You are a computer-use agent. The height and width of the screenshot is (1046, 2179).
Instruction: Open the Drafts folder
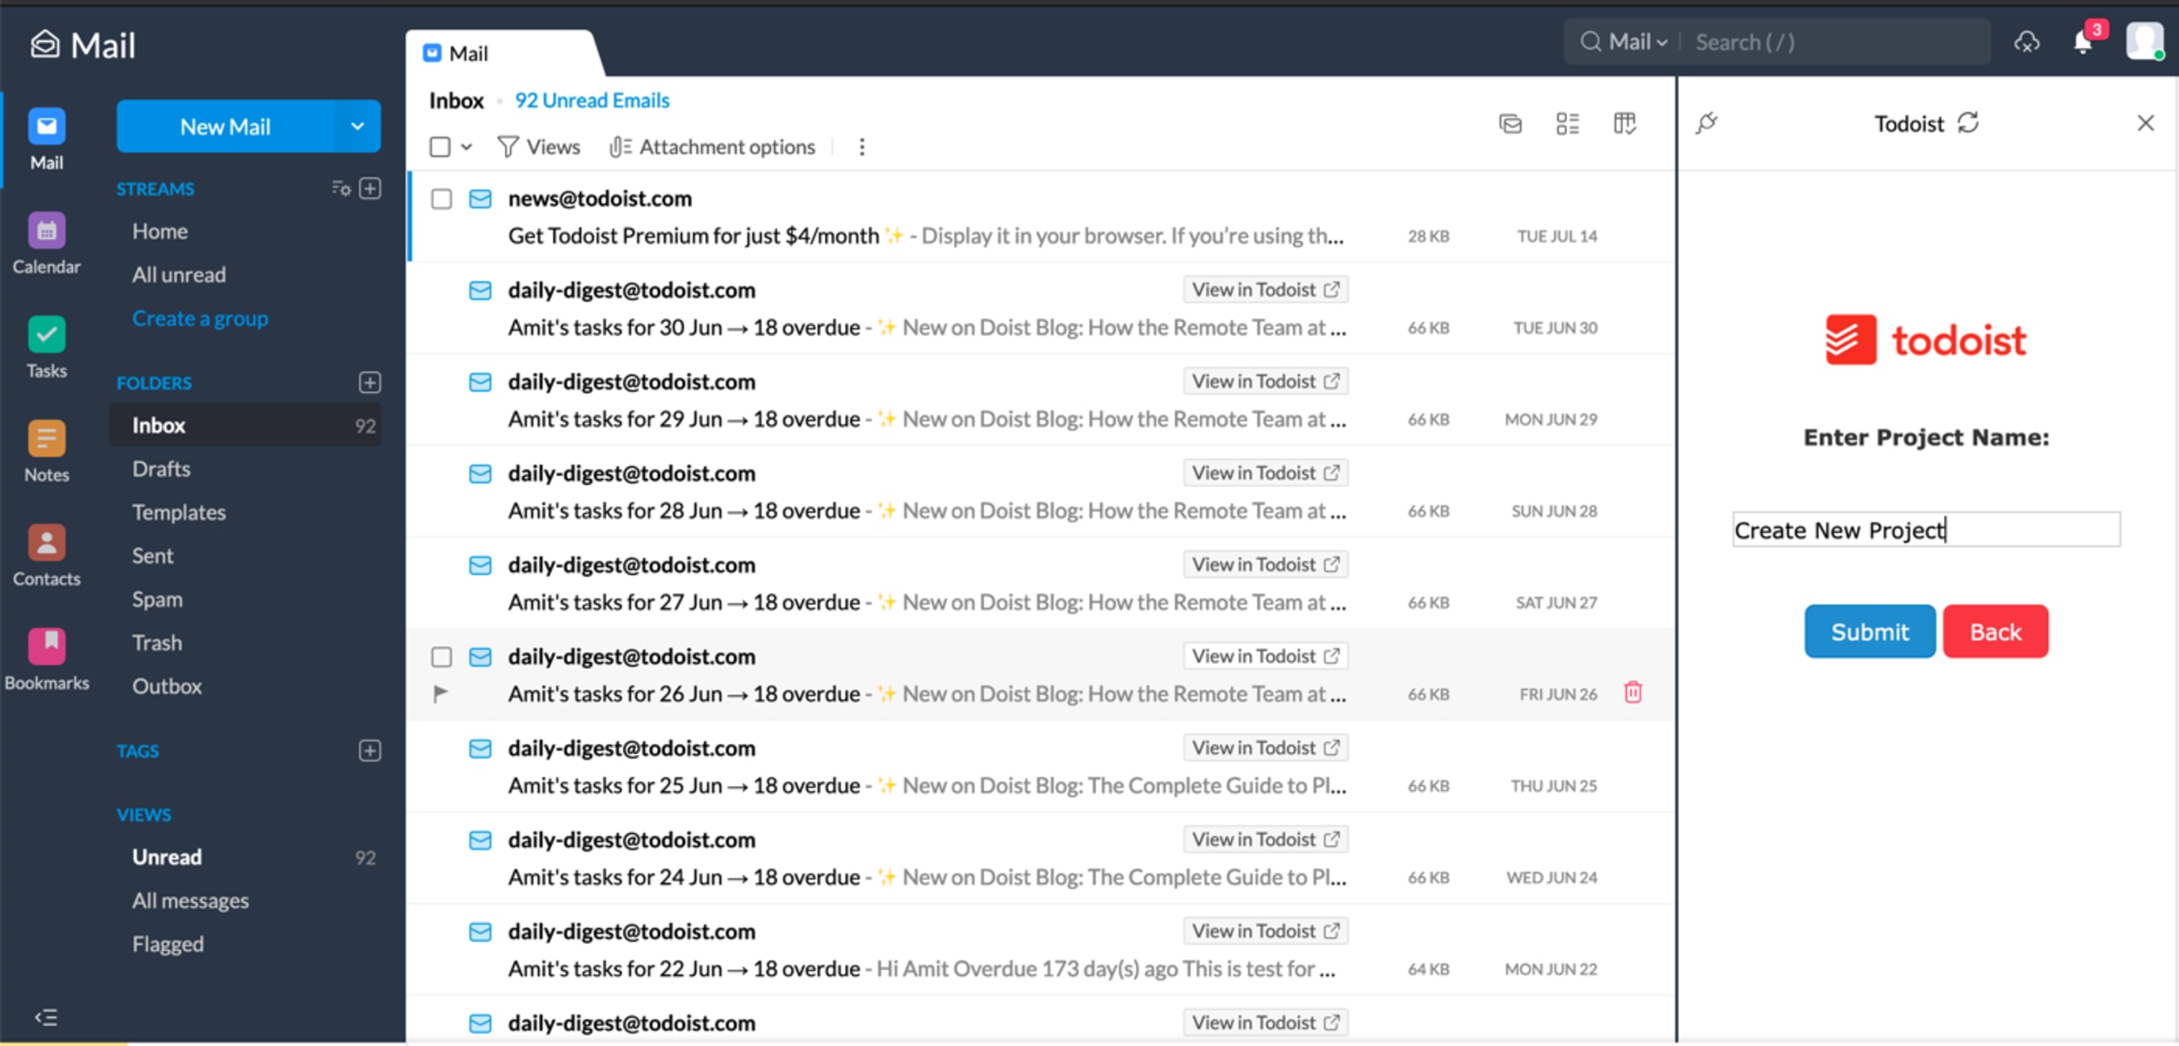pyautogui.click(x=161, y=468)
